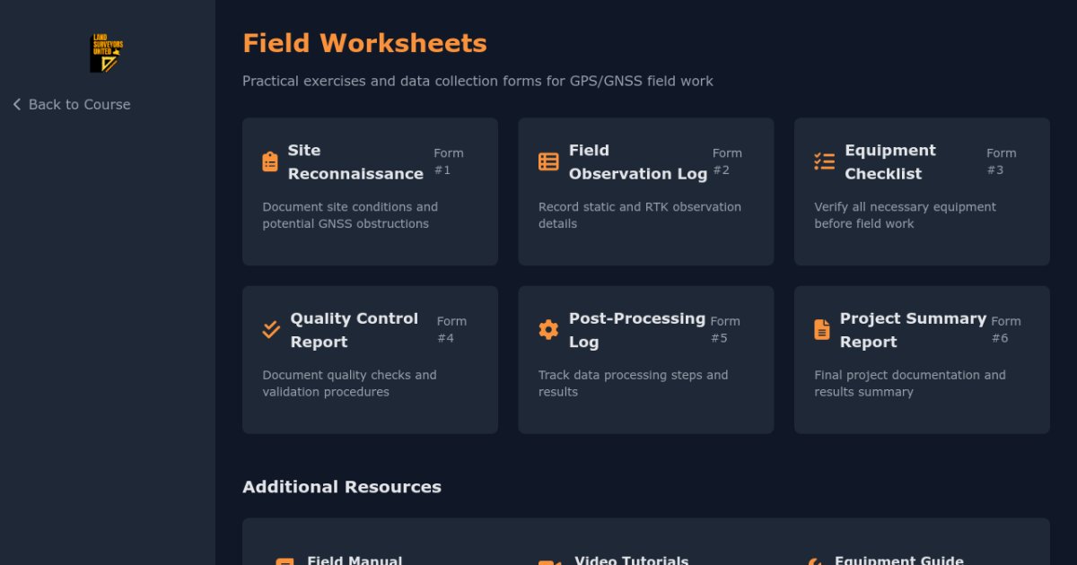This screenshot has width=1077, height=565.
Task: Click the Post-Processing Log gear icon
Action: tap(548, 330)
